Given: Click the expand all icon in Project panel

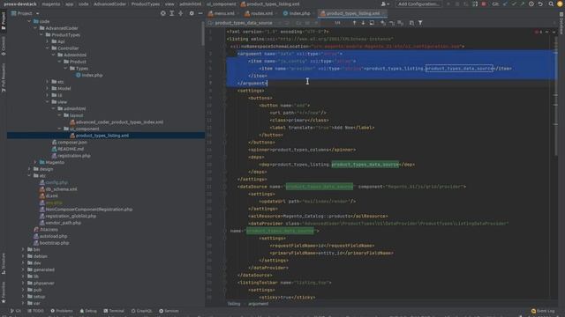Looking at the screenshot, I should 172,13.
